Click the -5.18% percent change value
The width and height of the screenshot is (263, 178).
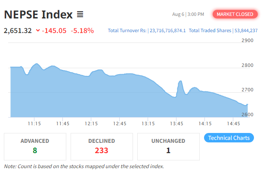point(82,30)
